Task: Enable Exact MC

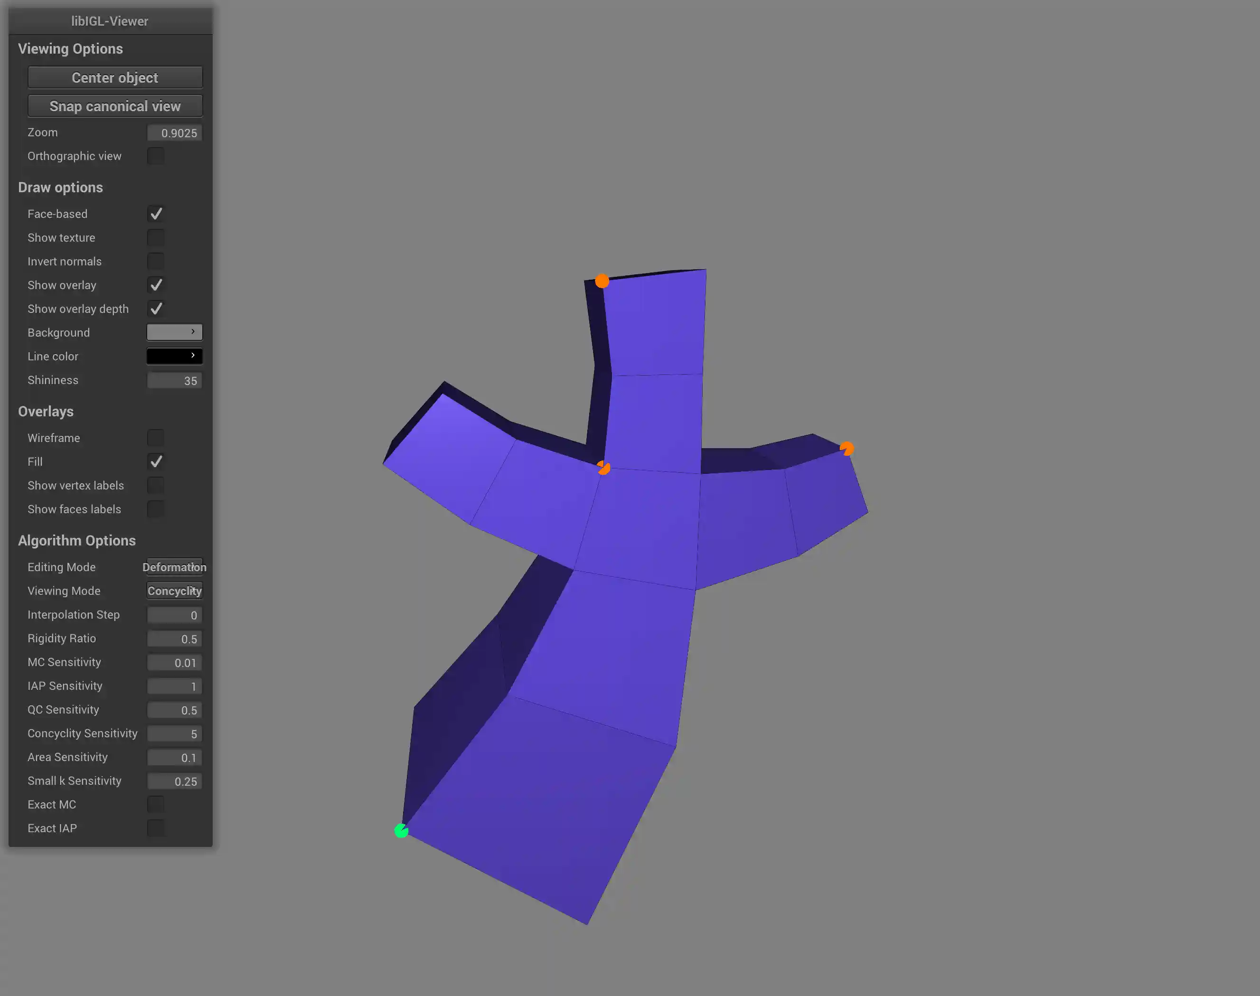Action: (155, 804)
